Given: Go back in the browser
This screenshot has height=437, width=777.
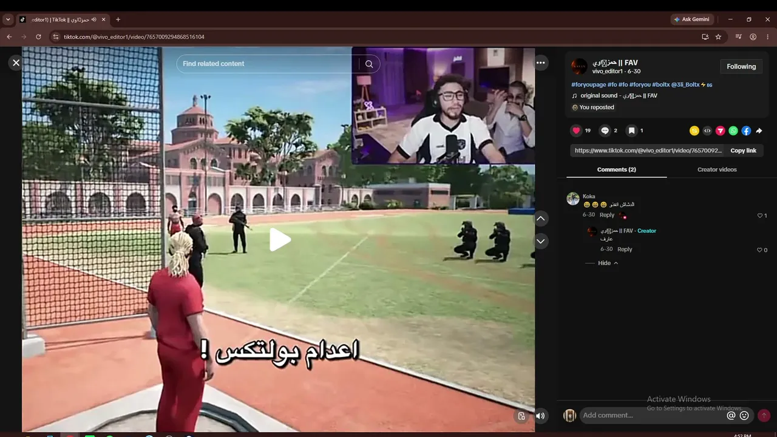Looking at the screenshot, I should 9,37.
